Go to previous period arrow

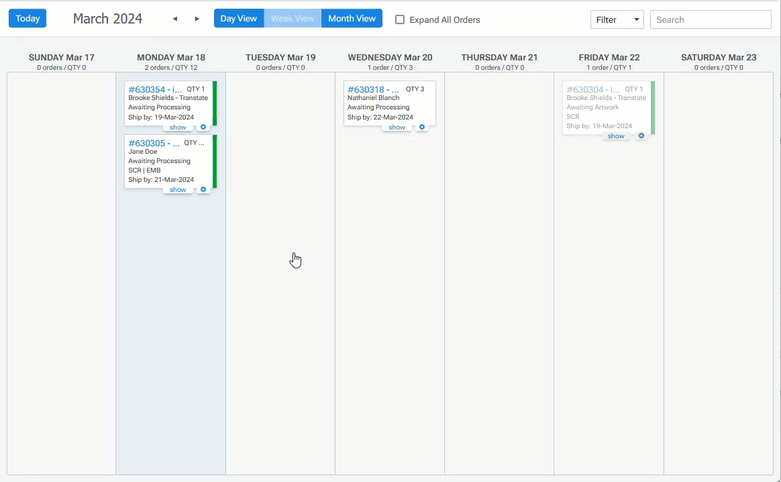tap(175, 19)
